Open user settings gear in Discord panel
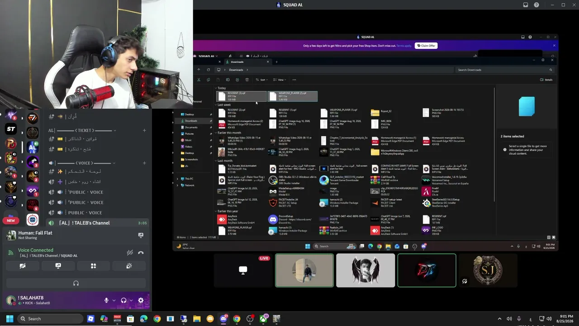This screenshot has height=326, width=579. pos(141,300)
